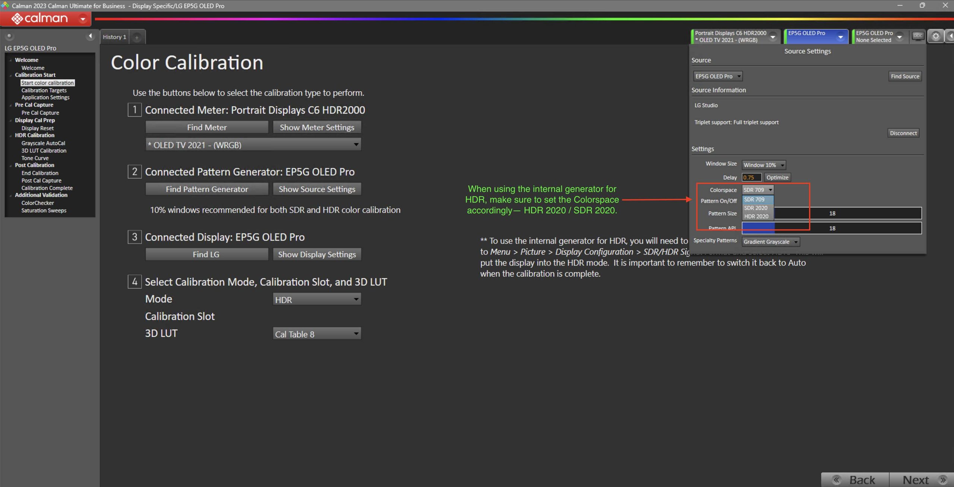The height and width of the screenshot is (487, 954).
Task: Open ColorChecker validation step
Action: [38, 203]
